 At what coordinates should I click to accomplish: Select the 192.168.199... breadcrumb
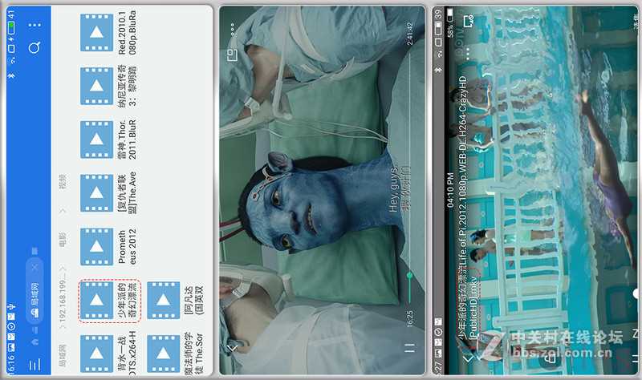(x=63, y=299)
